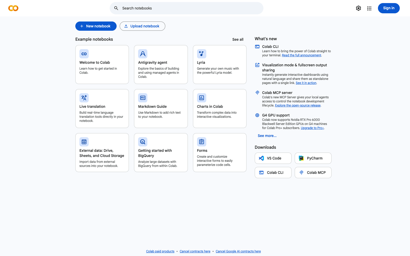This screenshot has width=410, height=256.
Task: Click the Upgrade to Pro+ link
Action: [x=312, y=128]
